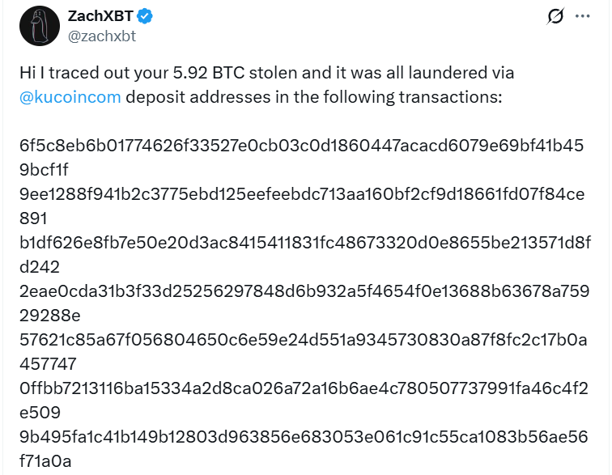Open ZachXBT's profile avatar
This screenshot has height=475, width=612.
[39, 26]
